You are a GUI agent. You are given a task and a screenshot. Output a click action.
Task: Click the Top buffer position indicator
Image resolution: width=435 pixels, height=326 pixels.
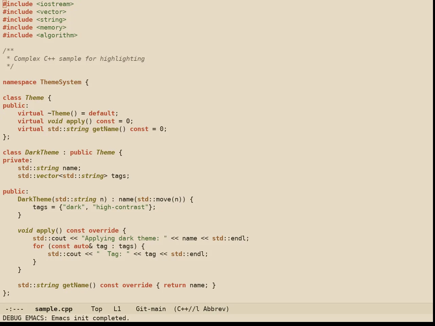click(x=97, y=309)
